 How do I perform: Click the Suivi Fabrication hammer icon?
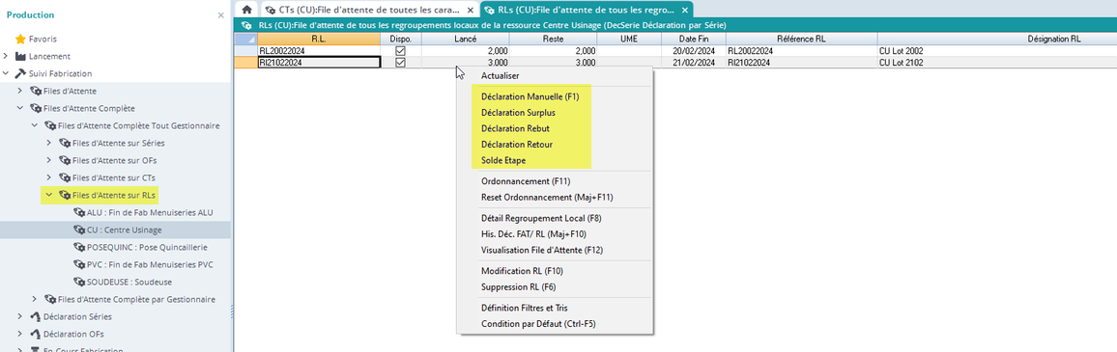pyautogui.click(x=20, y=73)
